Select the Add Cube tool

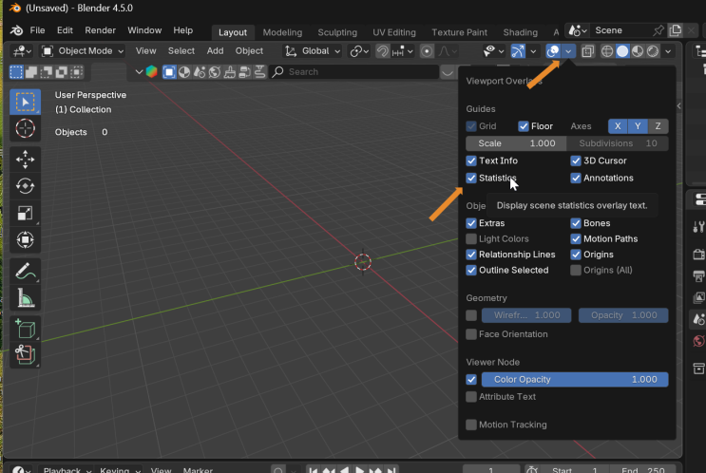point(26,329)
